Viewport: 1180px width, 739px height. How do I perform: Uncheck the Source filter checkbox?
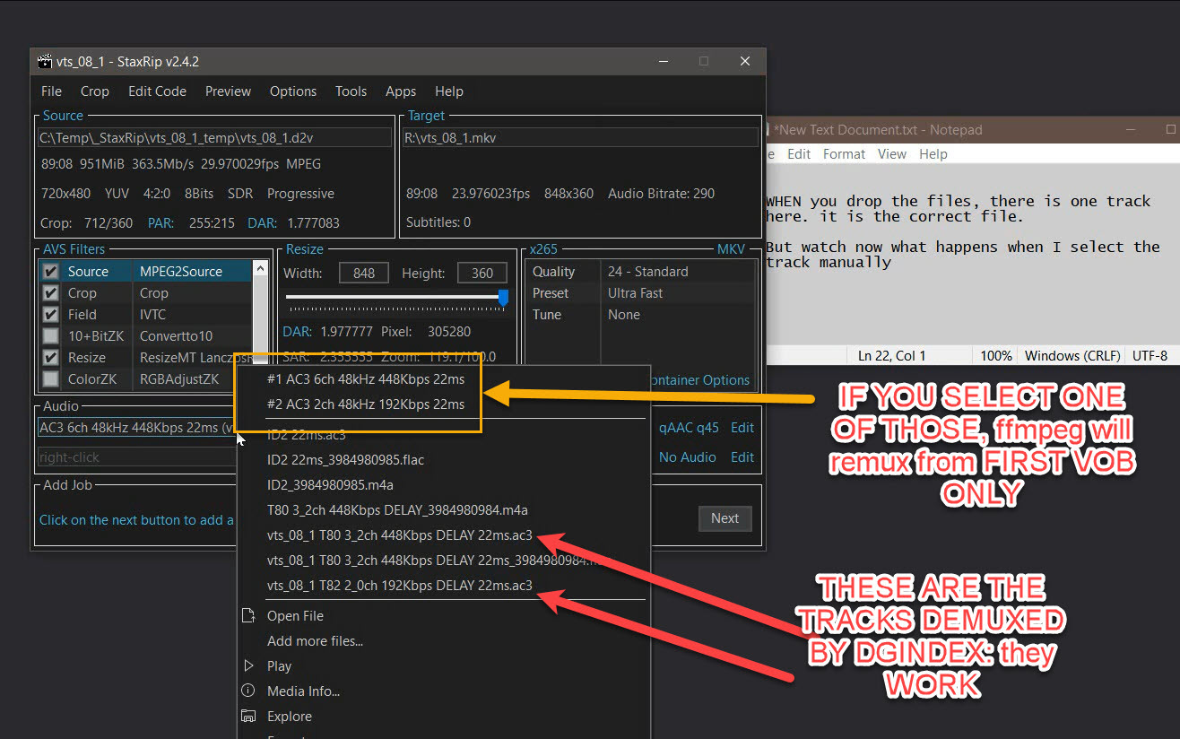[x=51, y=272]
